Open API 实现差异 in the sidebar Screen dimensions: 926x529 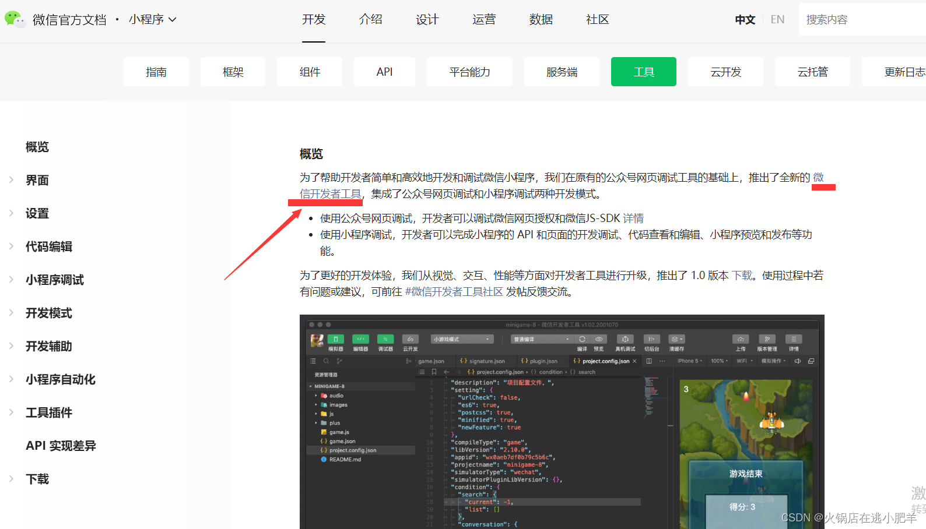click(61, 446)
